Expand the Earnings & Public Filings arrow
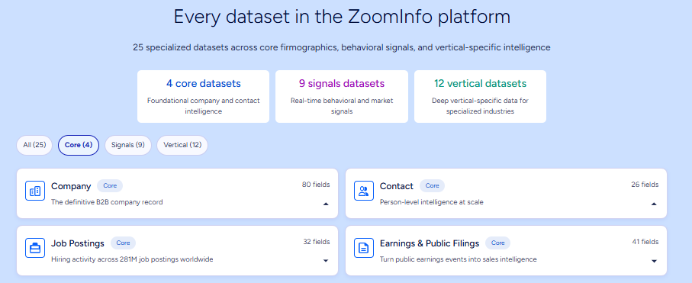Viewport: 692px width, 283px height. click(x=654, y=261)
